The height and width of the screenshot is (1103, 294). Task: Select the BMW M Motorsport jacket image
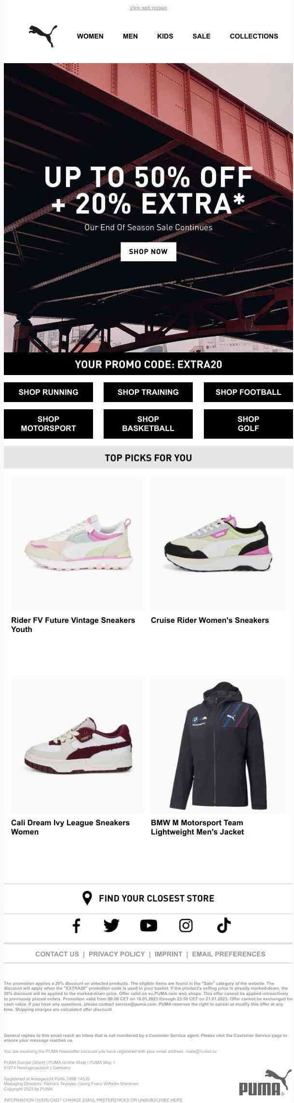pos(218,746)
